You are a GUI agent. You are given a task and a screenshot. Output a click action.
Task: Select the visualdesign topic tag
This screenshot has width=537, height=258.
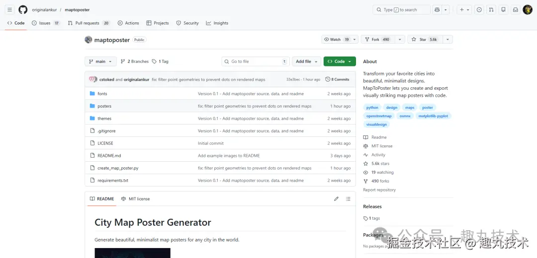coord(376,125)
